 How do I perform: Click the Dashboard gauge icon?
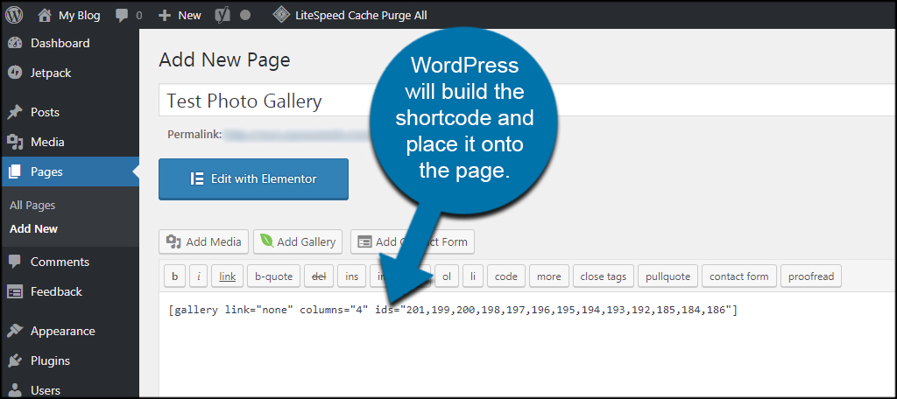tap(15, 44)
